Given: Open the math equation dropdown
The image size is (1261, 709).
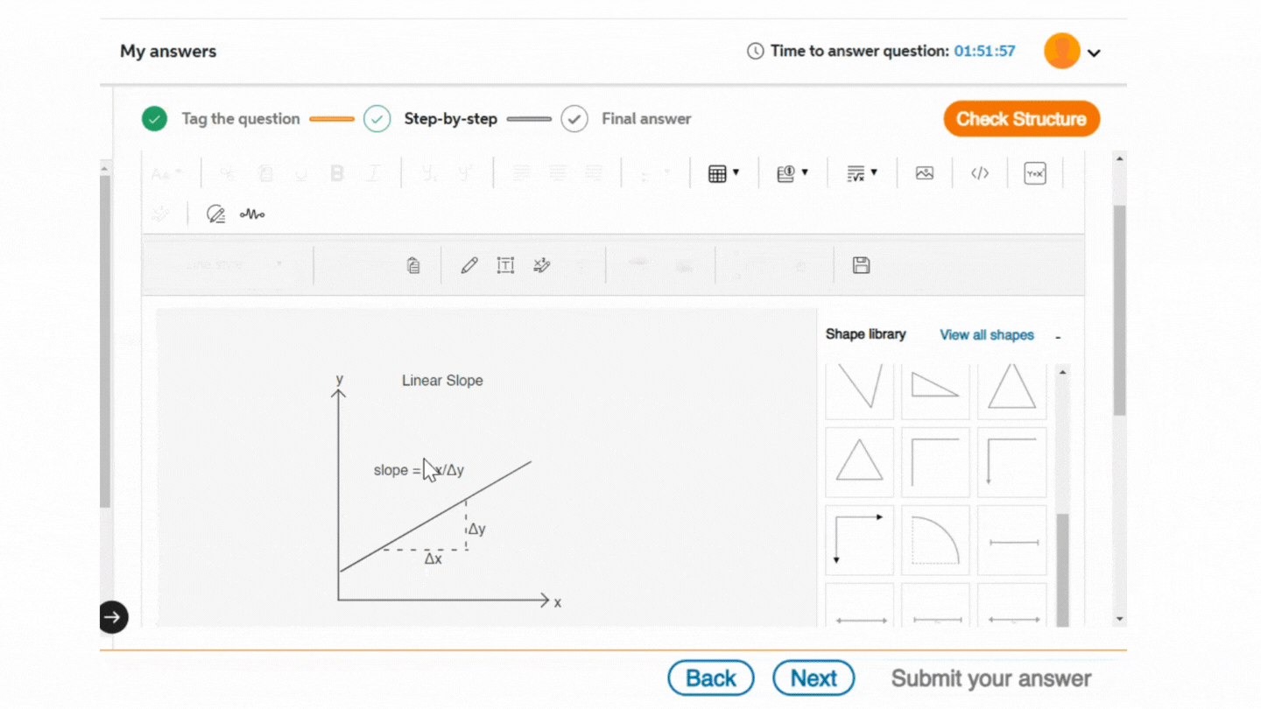Looking at the screenshot, I should (x=863, y=173).
